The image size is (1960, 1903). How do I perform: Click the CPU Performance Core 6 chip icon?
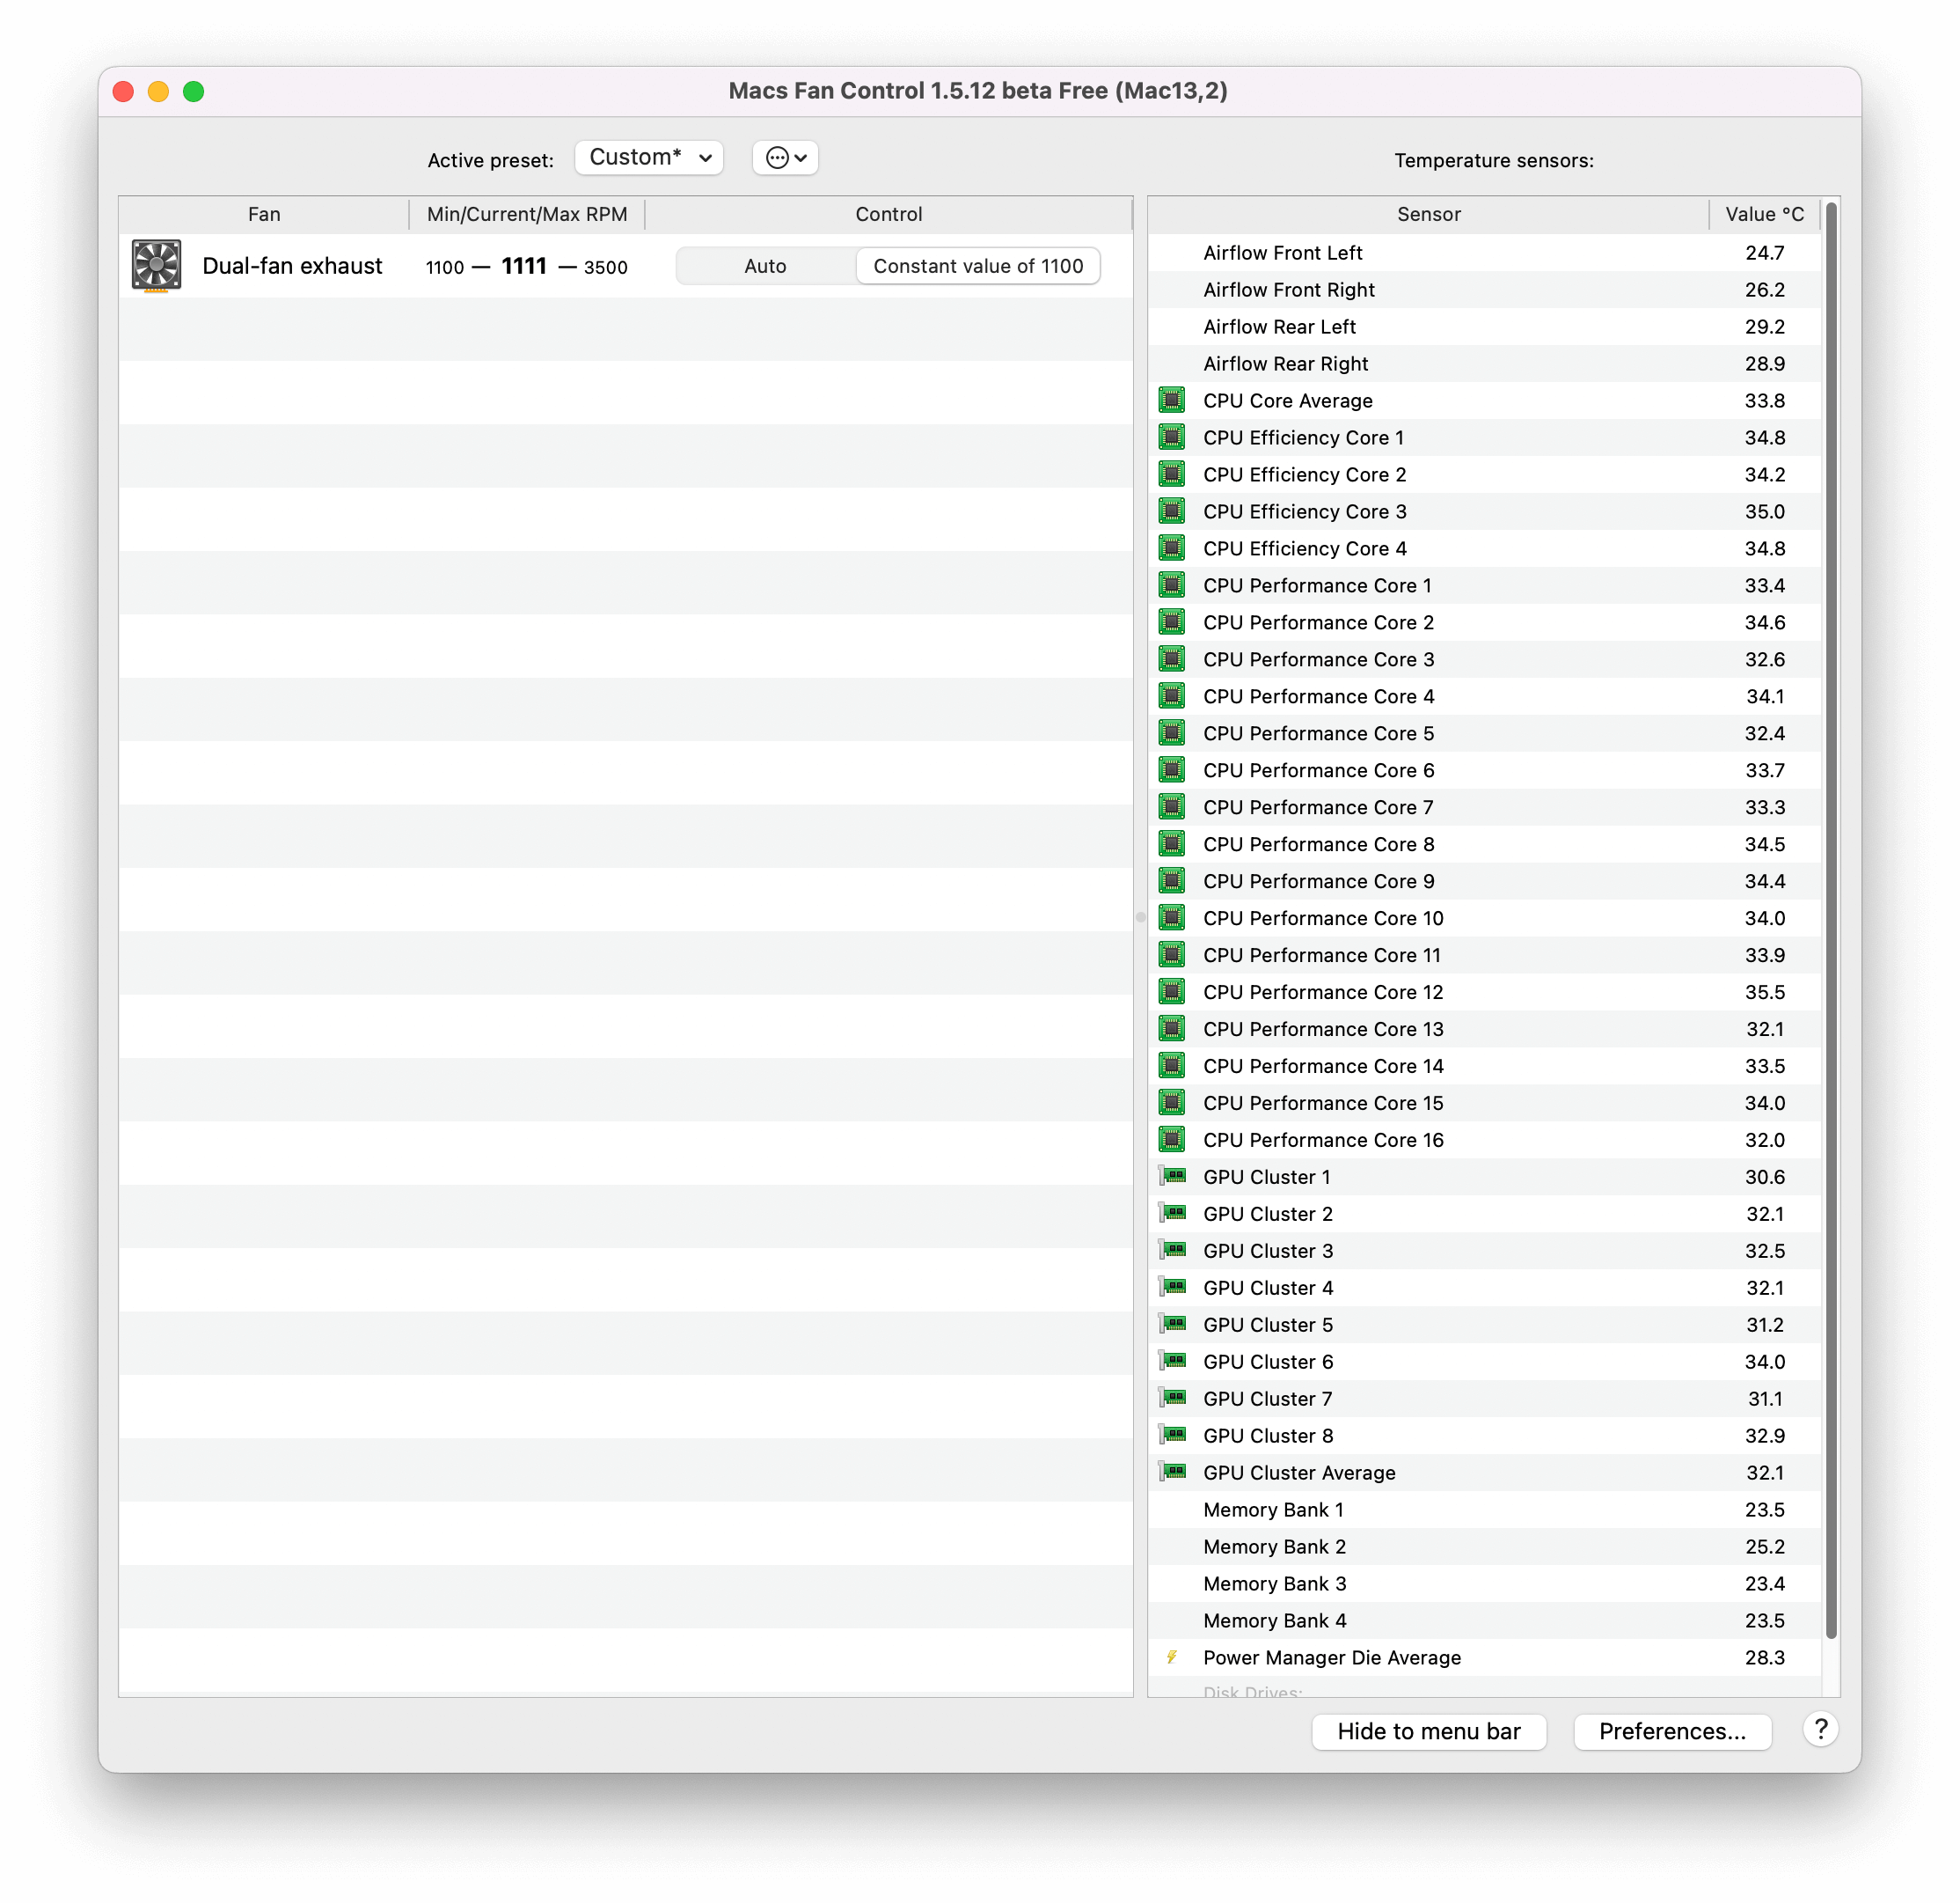[x=1172, y=770]
